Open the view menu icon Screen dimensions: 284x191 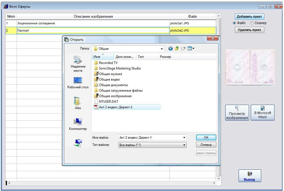191,48
